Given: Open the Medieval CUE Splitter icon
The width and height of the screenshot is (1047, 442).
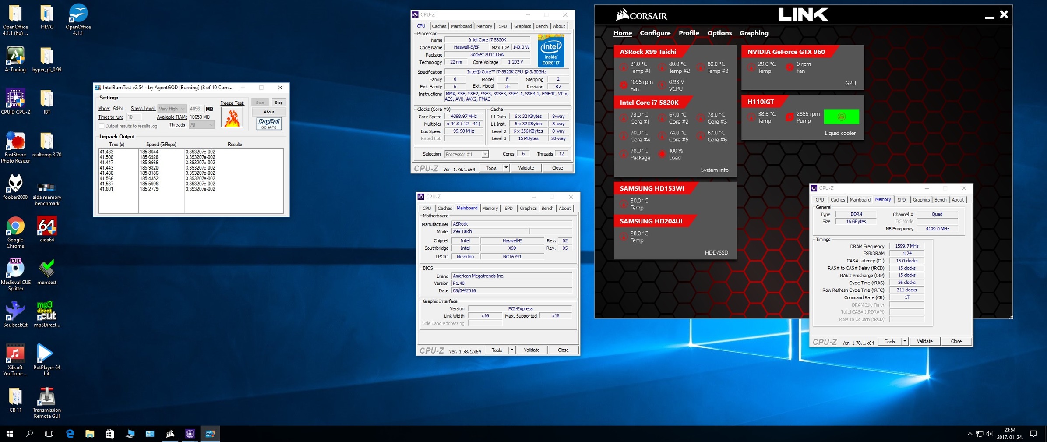Looking at the screenshot, I should click(15, 275).
